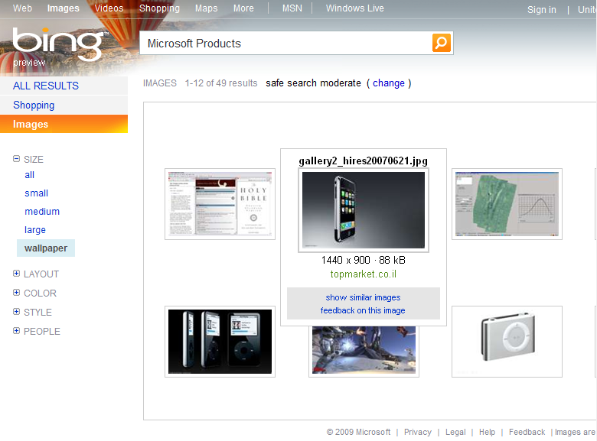Open the green map graph thumbnail
Viewport: 597px width, 441px height.
pos(507,204)
